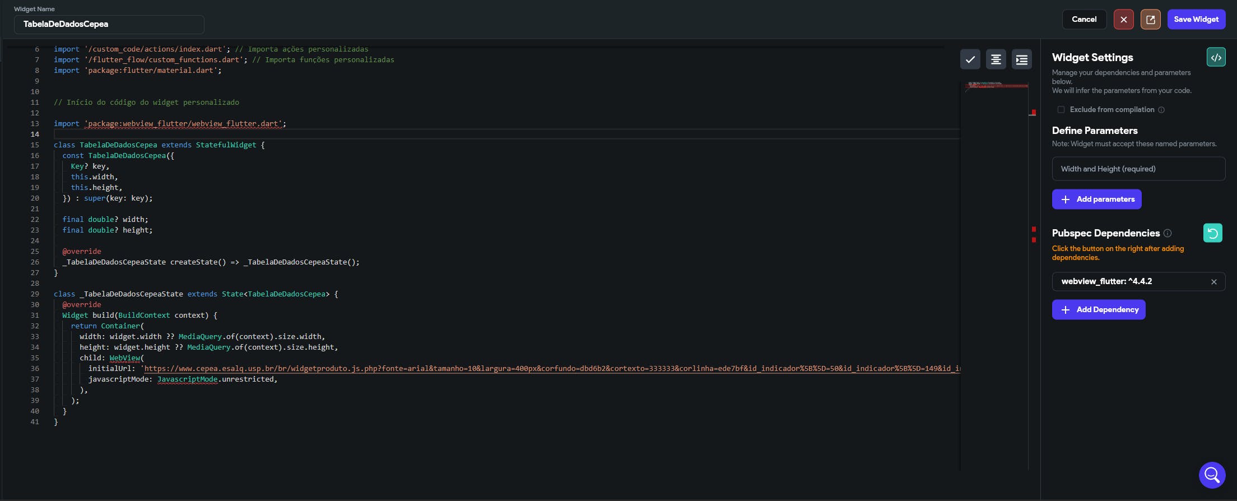Viewport: 1237px width, 501px height.
Task: Open the info icon beside Exclude from compilation
Action: coord(1161,110)
